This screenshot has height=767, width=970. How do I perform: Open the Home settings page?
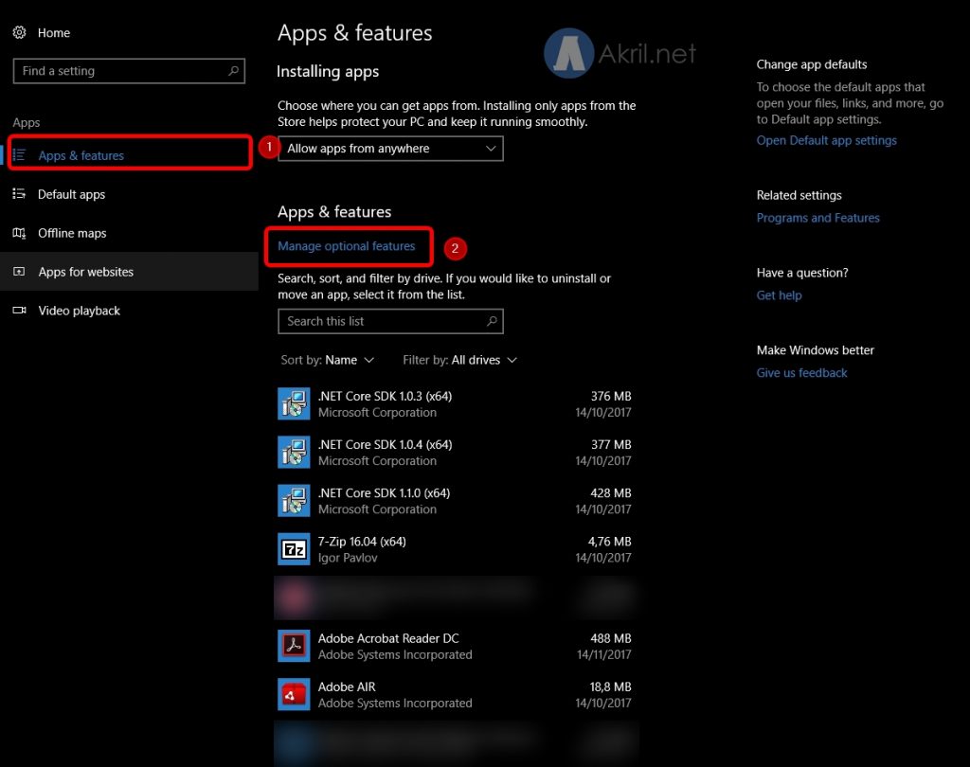54,33
